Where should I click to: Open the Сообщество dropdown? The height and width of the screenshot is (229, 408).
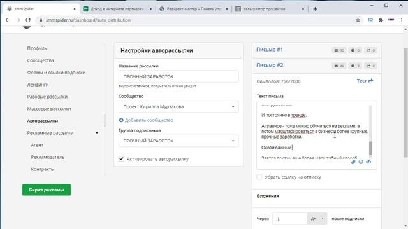pyautogui.click(x=178, y=106)
